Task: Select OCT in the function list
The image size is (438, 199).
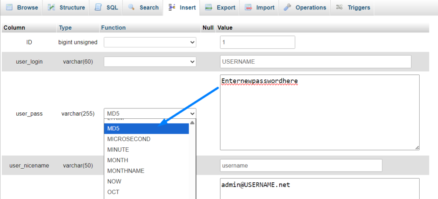Action: tap(146, 192)
